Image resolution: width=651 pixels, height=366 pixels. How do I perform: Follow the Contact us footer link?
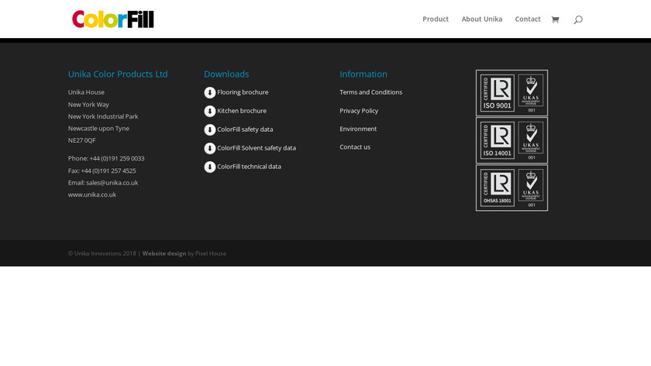pyautogui.click(x=355, y=147)
